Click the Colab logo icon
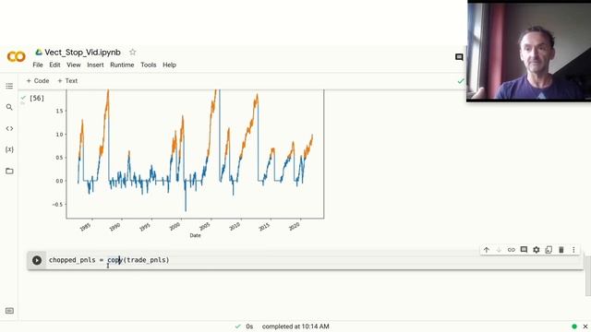Screen dimensions: 591x332 pos(17,57)
